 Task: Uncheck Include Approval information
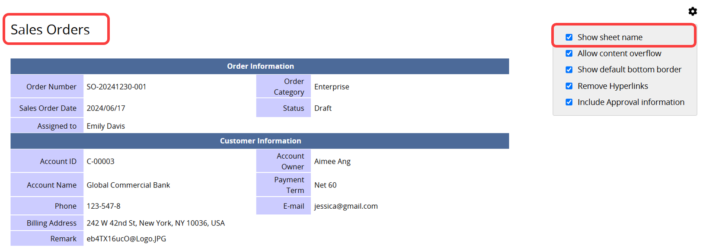[569, 102]
